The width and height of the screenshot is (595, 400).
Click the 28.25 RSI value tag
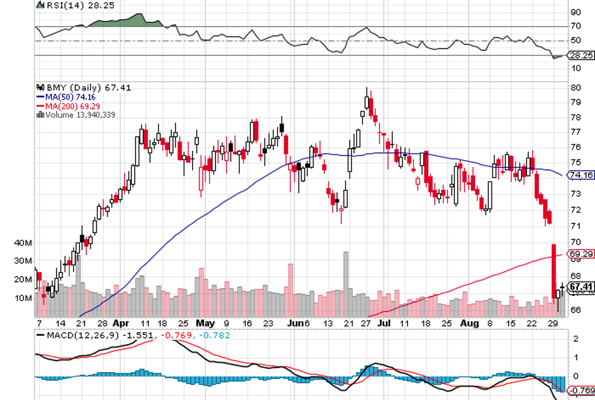(580, 55)
